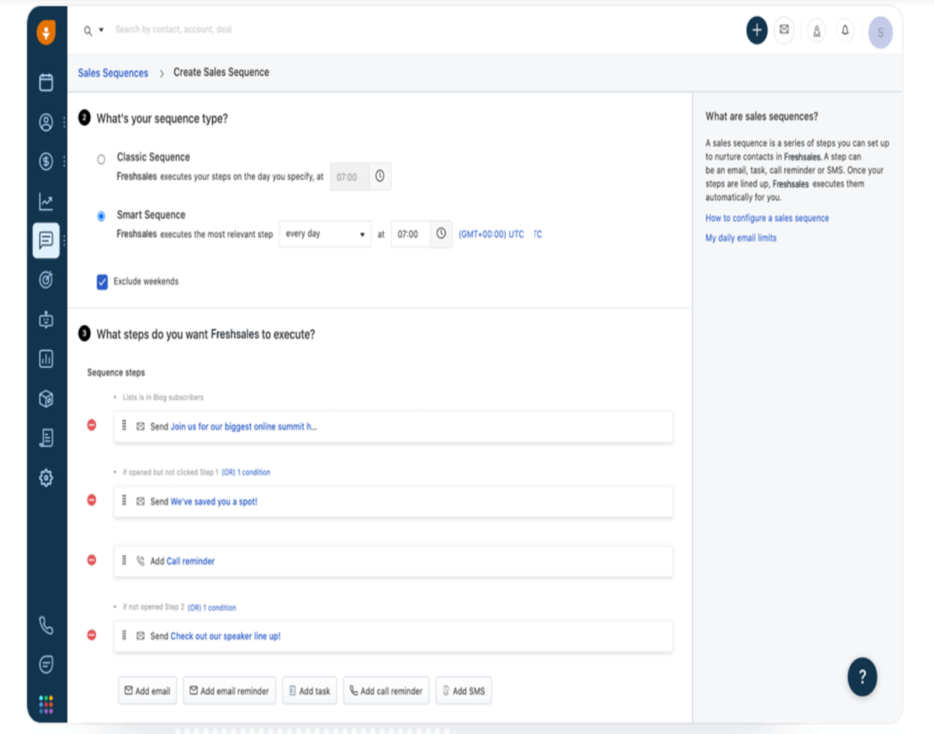Image resolution: width=934 pixels, height=734 pixels.
Task: Open 'How to configure a sales sequence' link
Action: click(767, 217)
